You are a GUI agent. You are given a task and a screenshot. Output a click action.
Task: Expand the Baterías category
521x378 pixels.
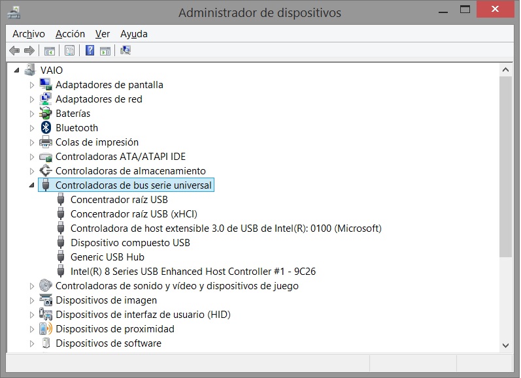tap(32, 114)
